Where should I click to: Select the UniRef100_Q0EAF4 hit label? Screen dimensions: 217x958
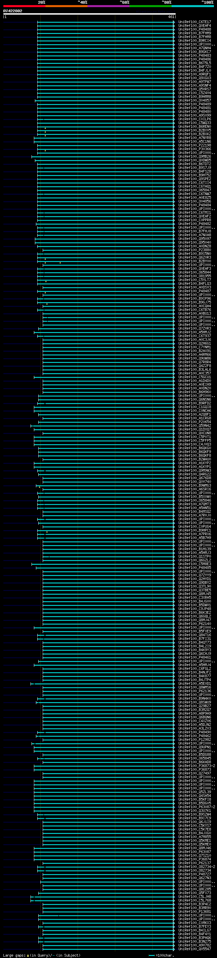194,26
